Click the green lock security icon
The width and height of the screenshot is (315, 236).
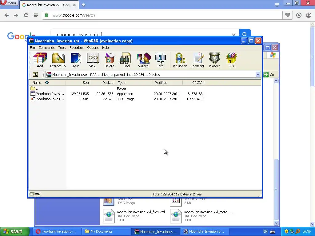coord(46,15)
